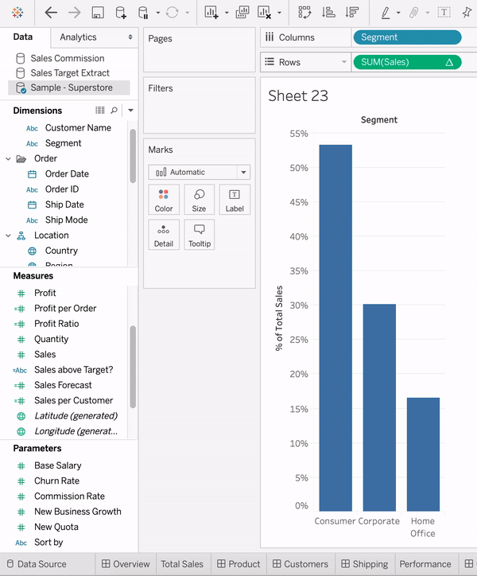
Task: Click the add new data source icon
Action: point(121,13)
